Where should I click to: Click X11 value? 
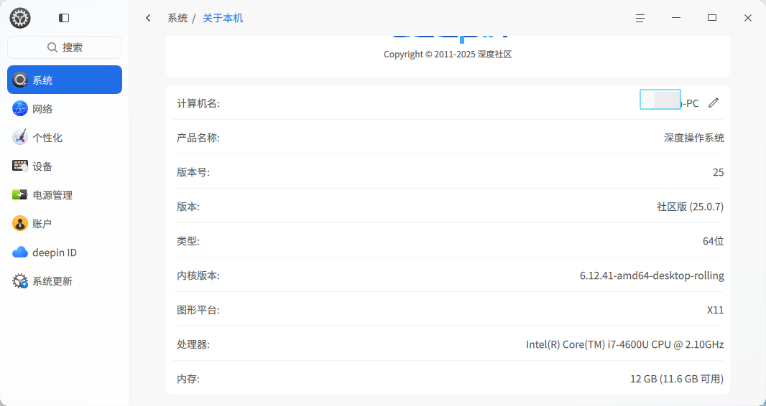(x=715, y=310)
